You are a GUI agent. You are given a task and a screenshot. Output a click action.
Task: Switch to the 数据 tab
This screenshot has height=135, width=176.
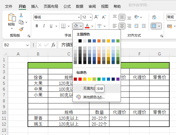tap(79, 6)
